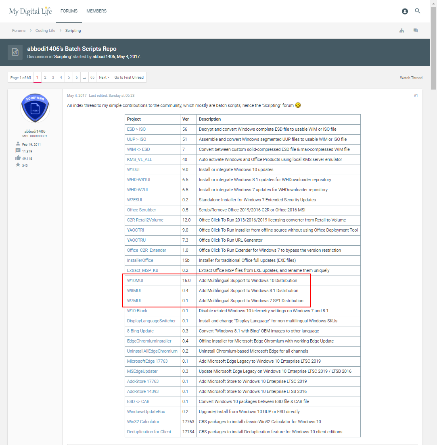The width and height of the screenshot is (437, 445).
Task: Click the thread code icon beside title
Action: [15, 52]
